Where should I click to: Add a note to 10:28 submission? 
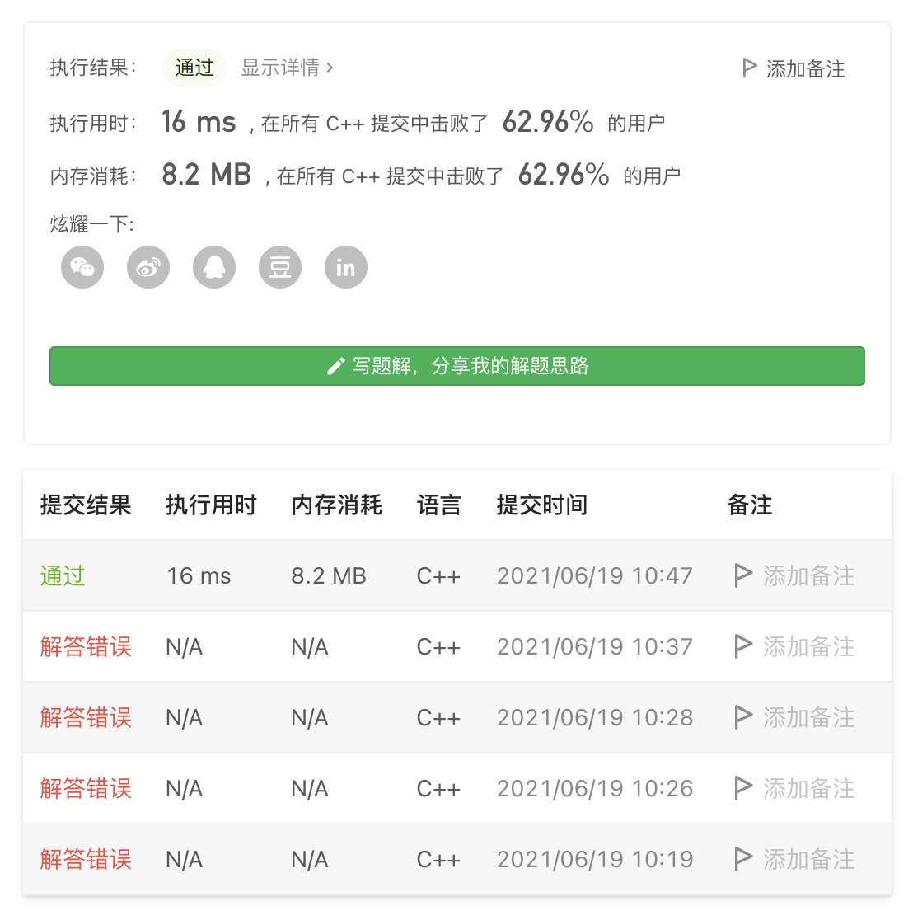click(808, 717)
